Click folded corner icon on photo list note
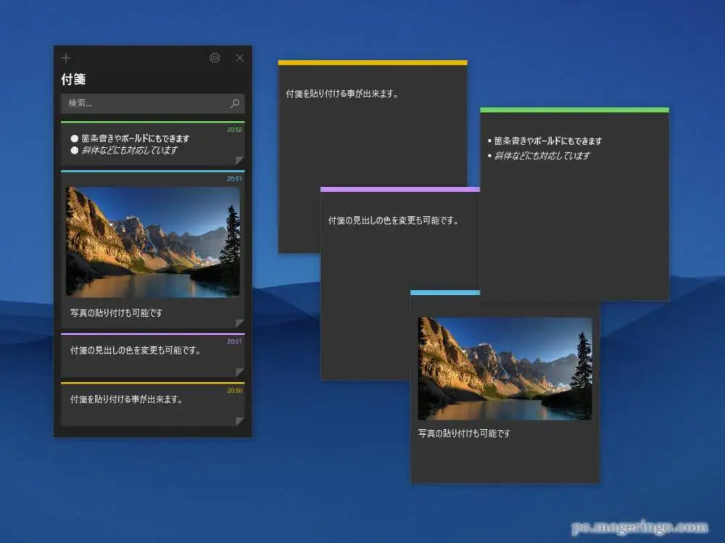The height and width of the screenshot is (543, 725). [x=239, y=323]
